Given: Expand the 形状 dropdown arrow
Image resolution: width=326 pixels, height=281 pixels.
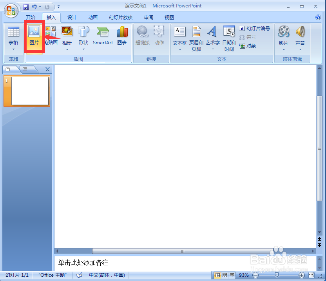Looking at the screenshot, I should [x=83, y=49].
